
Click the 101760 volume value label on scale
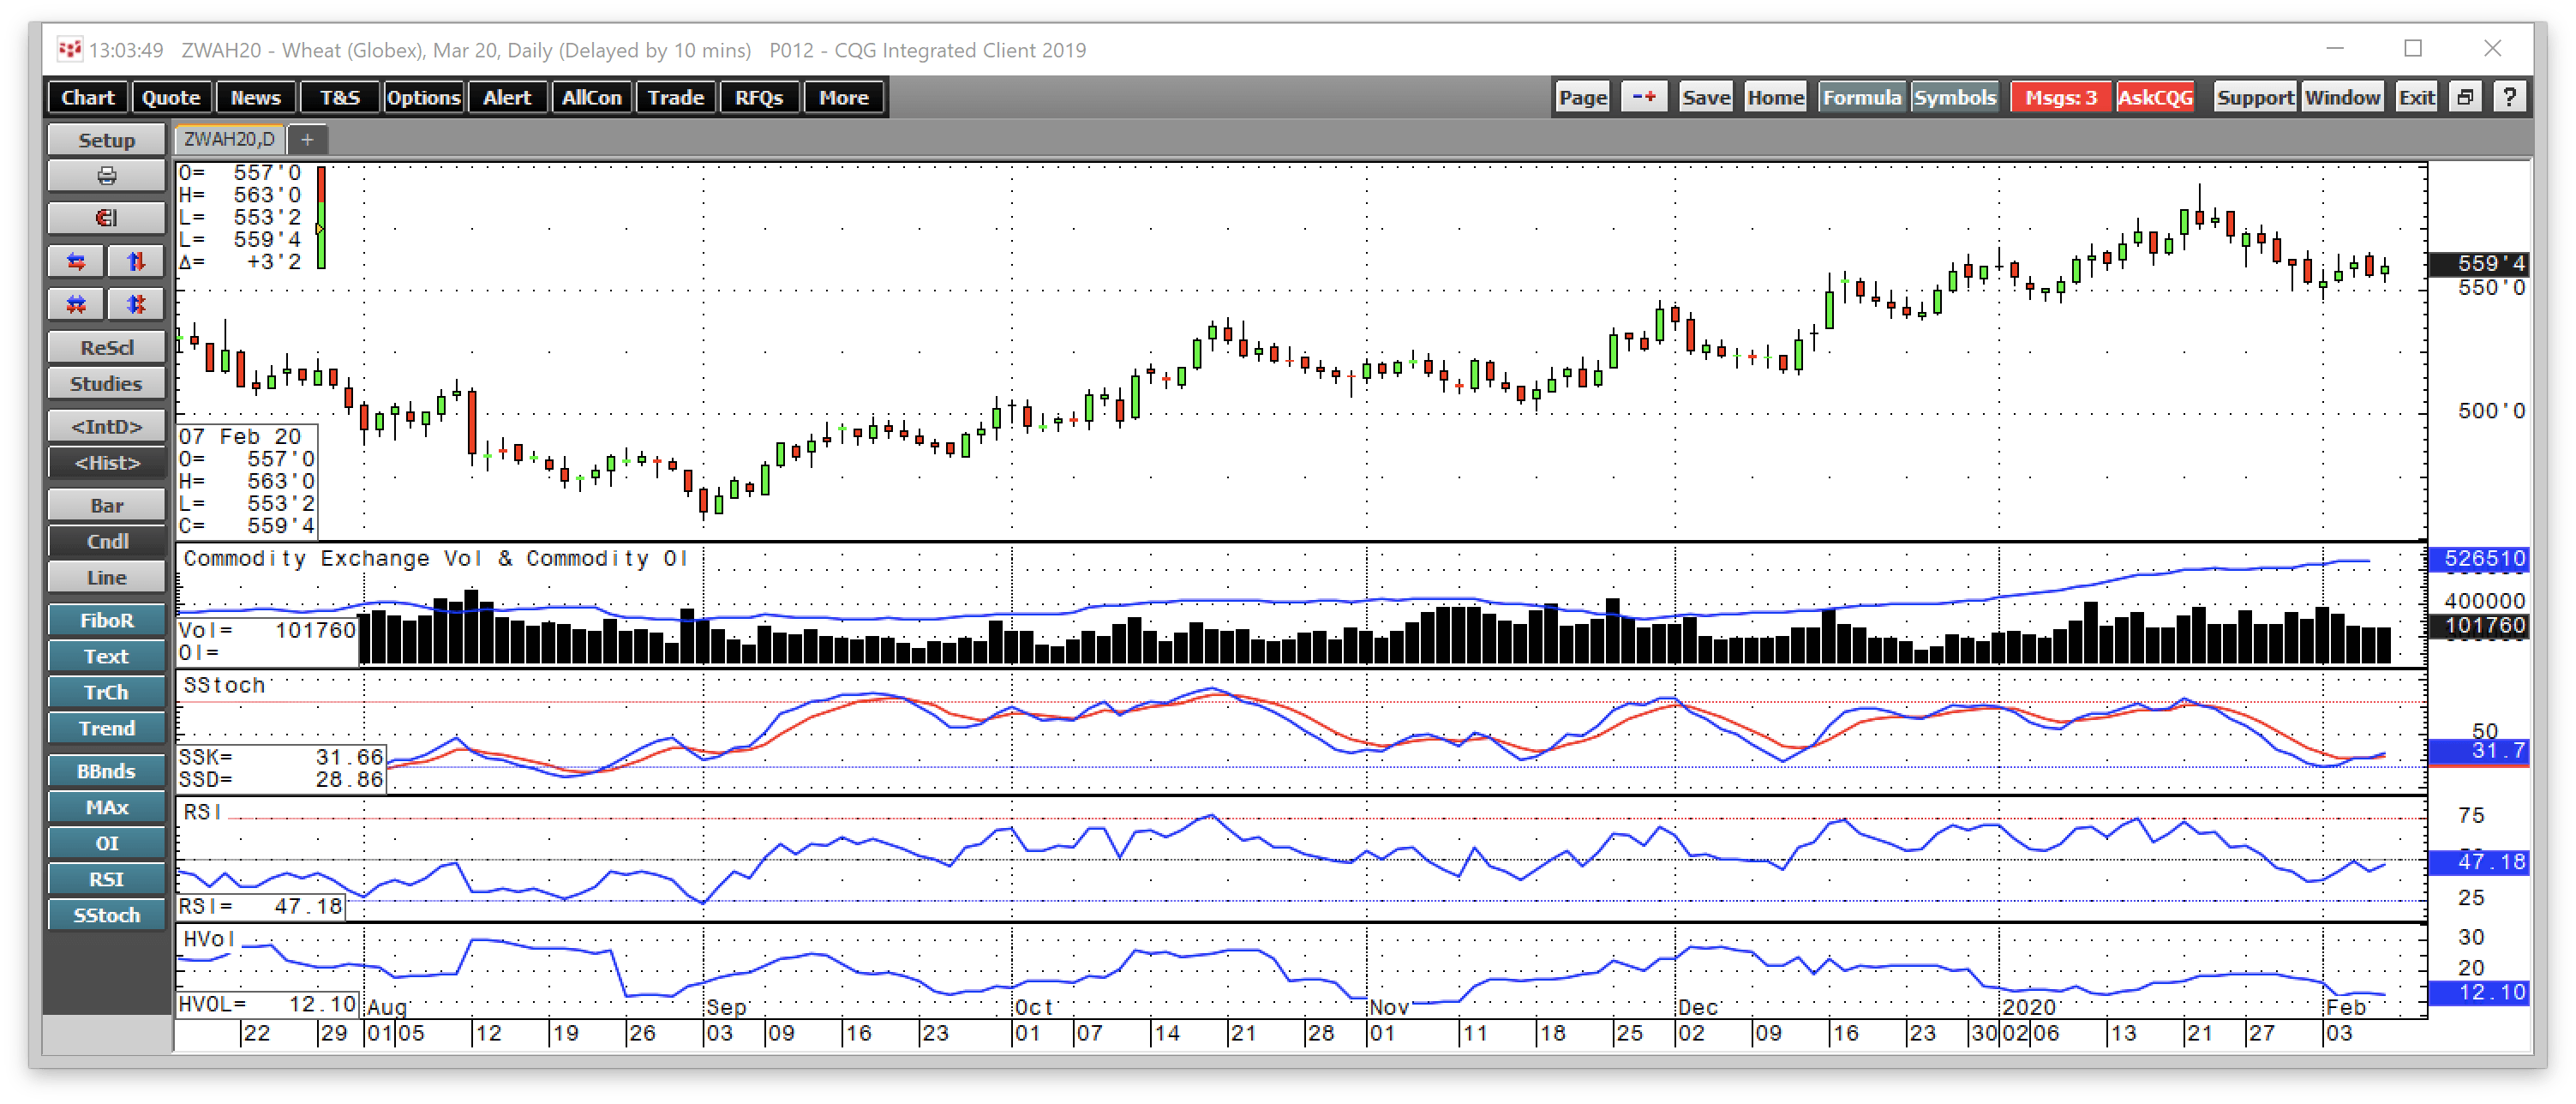pos(2479,626)
